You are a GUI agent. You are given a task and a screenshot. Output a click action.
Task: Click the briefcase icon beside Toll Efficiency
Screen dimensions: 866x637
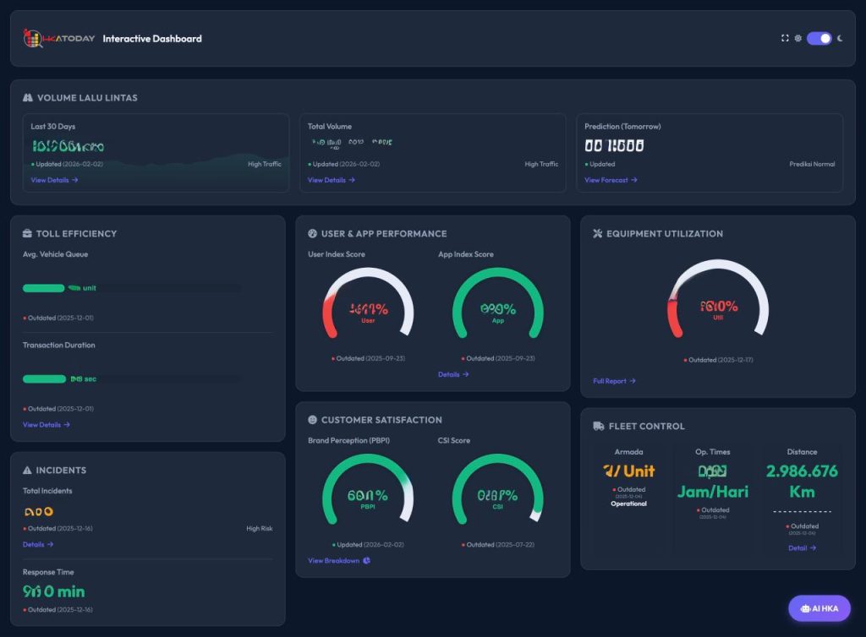coord(28,234)
